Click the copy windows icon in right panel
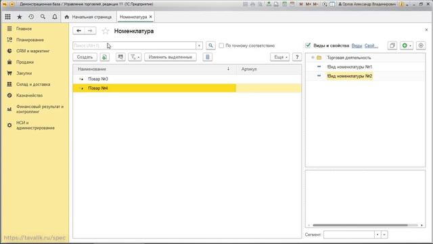 click(x=392, y=45)
